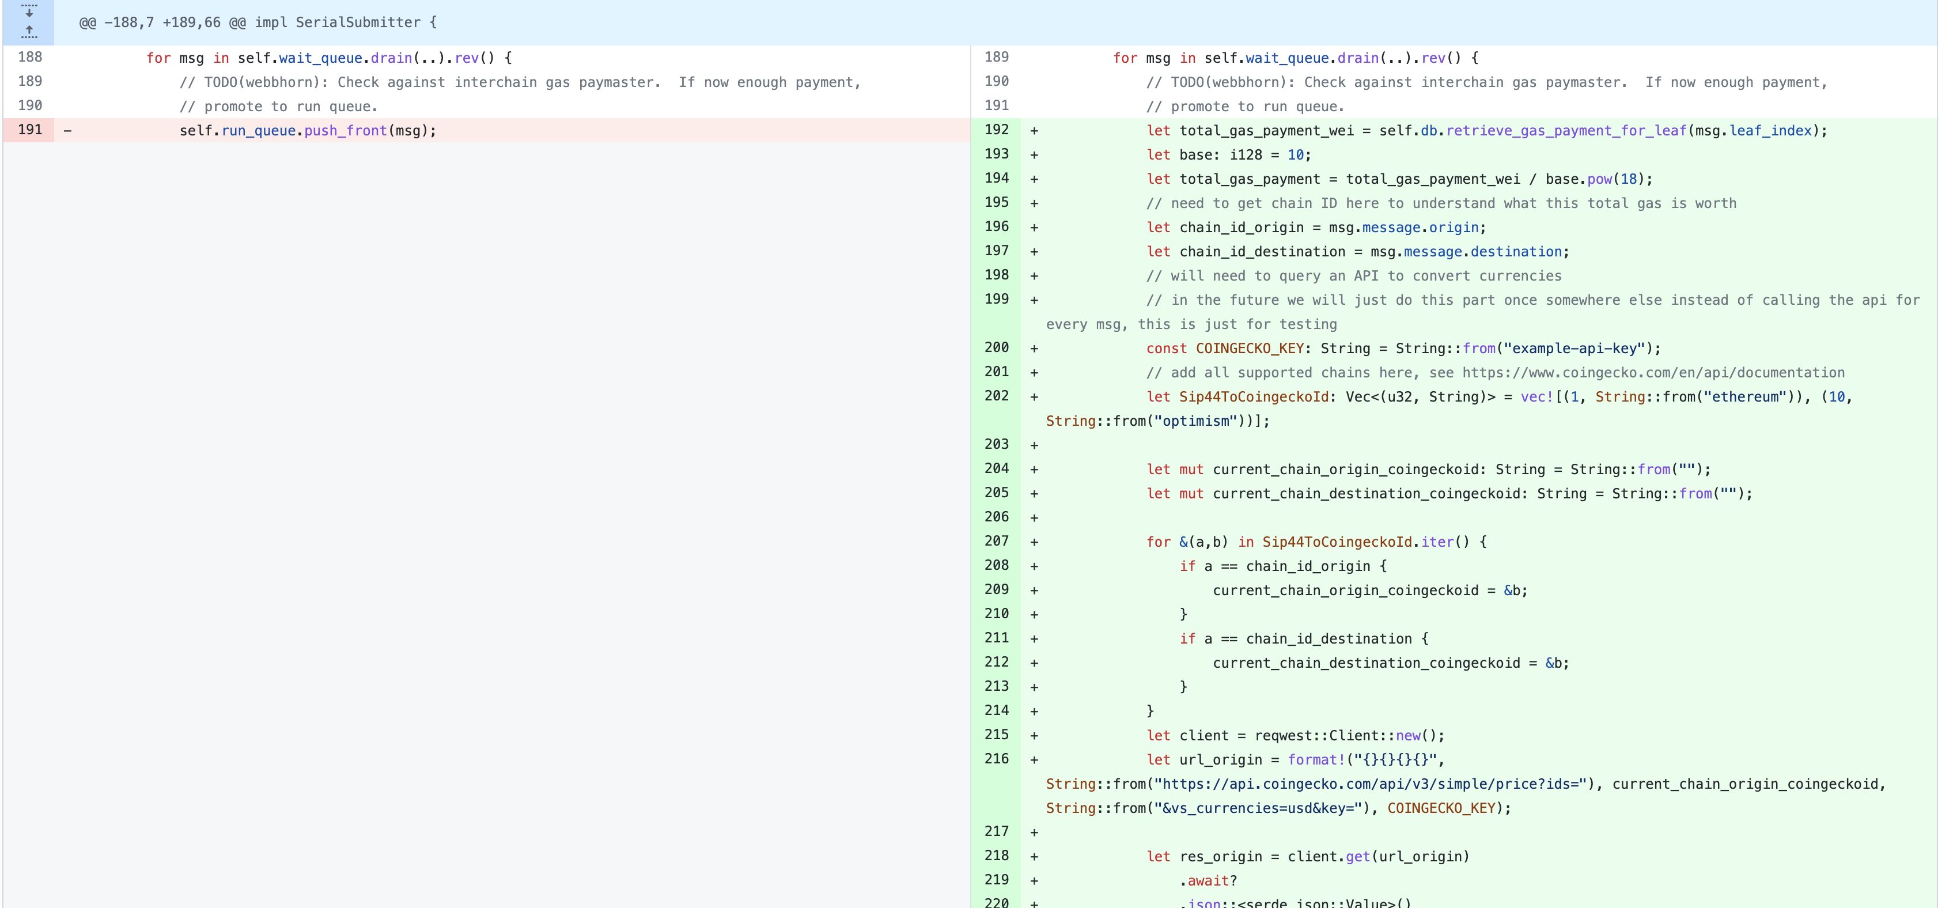The width and height of the screenshot is (1953, 908).
Task: Click "&vs_currencies=usd&key=" string literal
Action: (1258, 809)
